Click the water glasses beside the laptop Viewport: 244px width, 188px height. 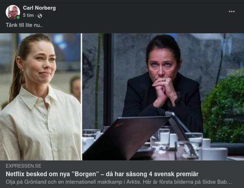point(160,140)
